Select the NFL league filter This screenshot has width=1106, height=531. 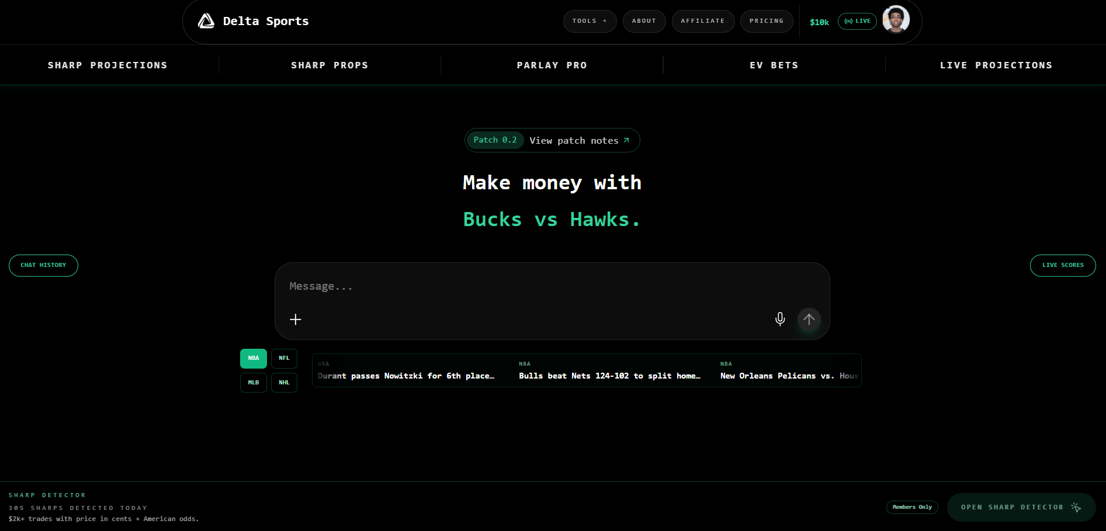click(x=284, y=359)
